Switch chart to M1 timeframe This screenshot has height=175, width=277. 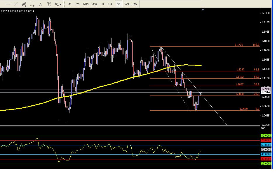point(69,4)
